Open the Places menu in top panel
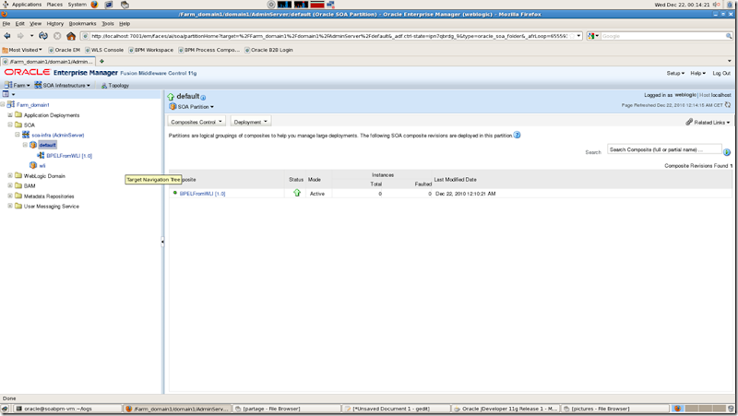Image resolution: width=738 pixels, height=416 pixels. coord(54,5)
